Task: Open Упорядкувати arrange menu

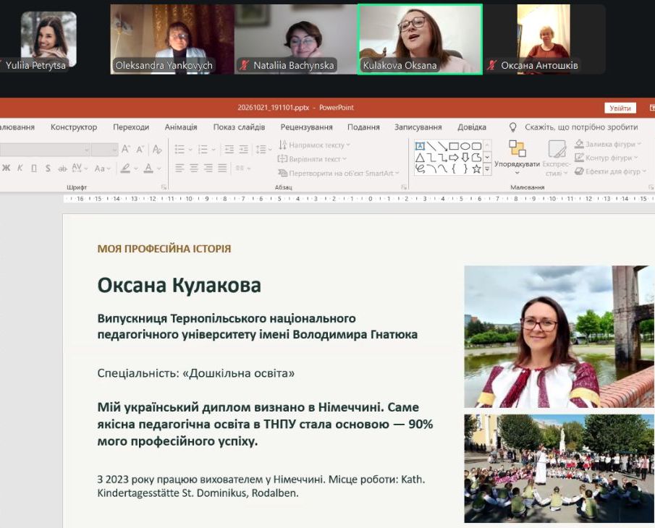Action: [517, 158]
